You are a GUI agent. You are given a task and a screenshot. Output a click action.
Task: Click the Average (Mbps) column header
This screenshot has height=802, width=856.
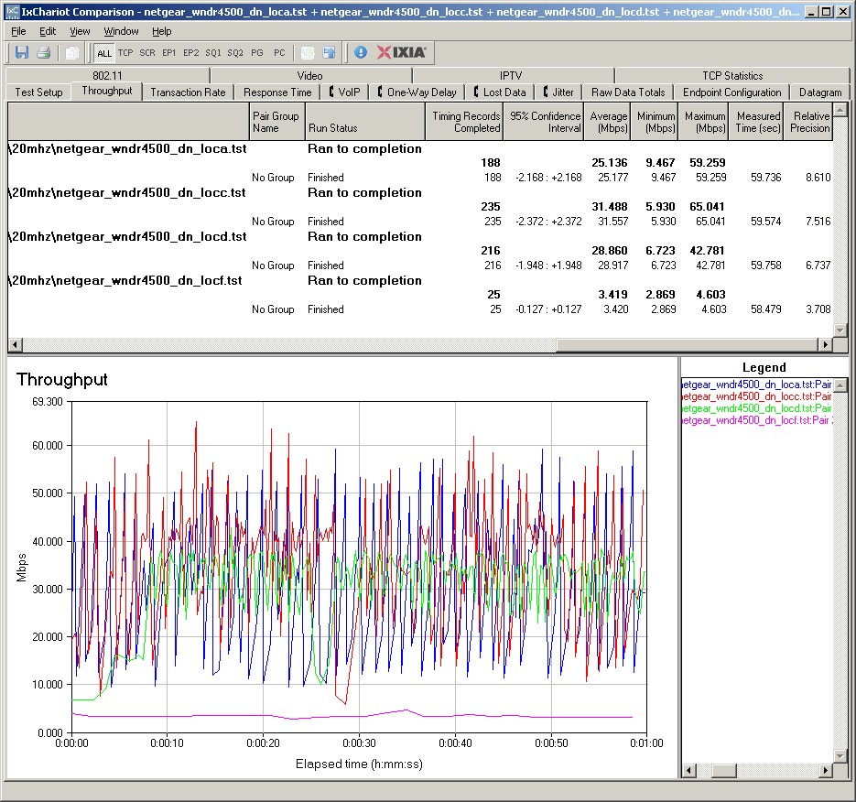[x=607, y=122]
